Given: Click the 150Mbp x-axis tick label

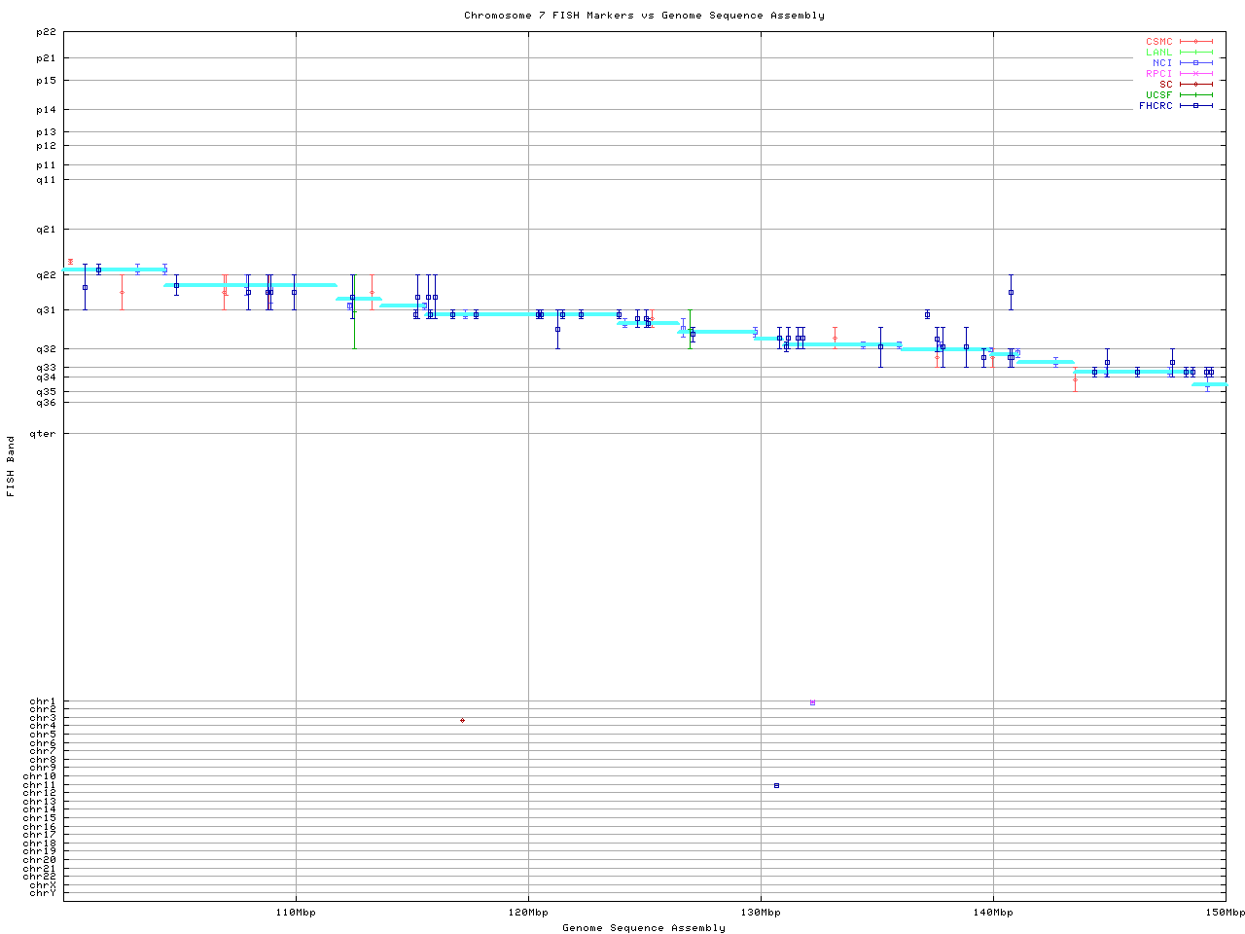Looking at the screenshot, I should (1225, 913).
